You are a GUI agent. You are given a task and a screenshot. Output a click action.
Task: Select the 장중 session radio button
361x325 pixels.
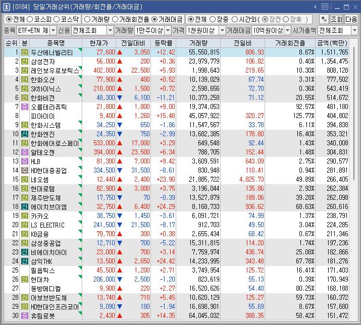pos(213,19)
